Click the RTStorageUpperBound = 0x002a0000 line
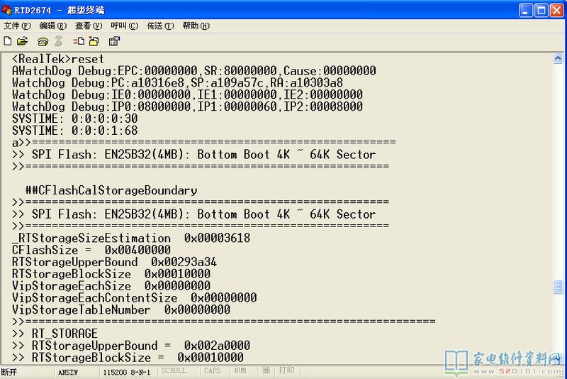This screenshot has height=379, width=567. (x=131, y=346)
